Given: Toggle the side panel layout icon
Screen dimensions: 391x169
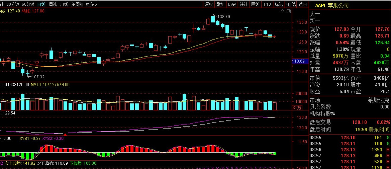Looking at the screenshot, I should click(x=289, y=11).
